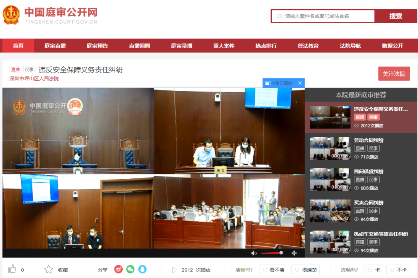Click the thumbs-up like icon

coord(12,269)
